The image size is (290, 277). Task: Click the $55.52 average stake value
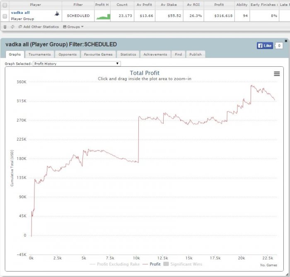click(x=174, y=16)
